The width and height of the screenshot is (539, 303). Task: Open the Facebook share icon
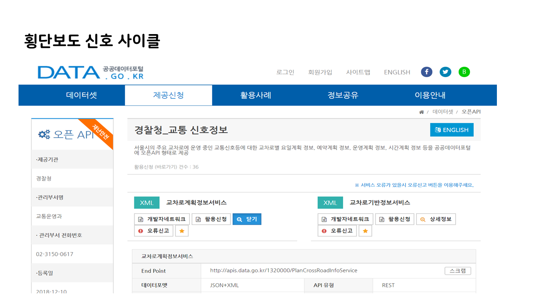[427, 72]
